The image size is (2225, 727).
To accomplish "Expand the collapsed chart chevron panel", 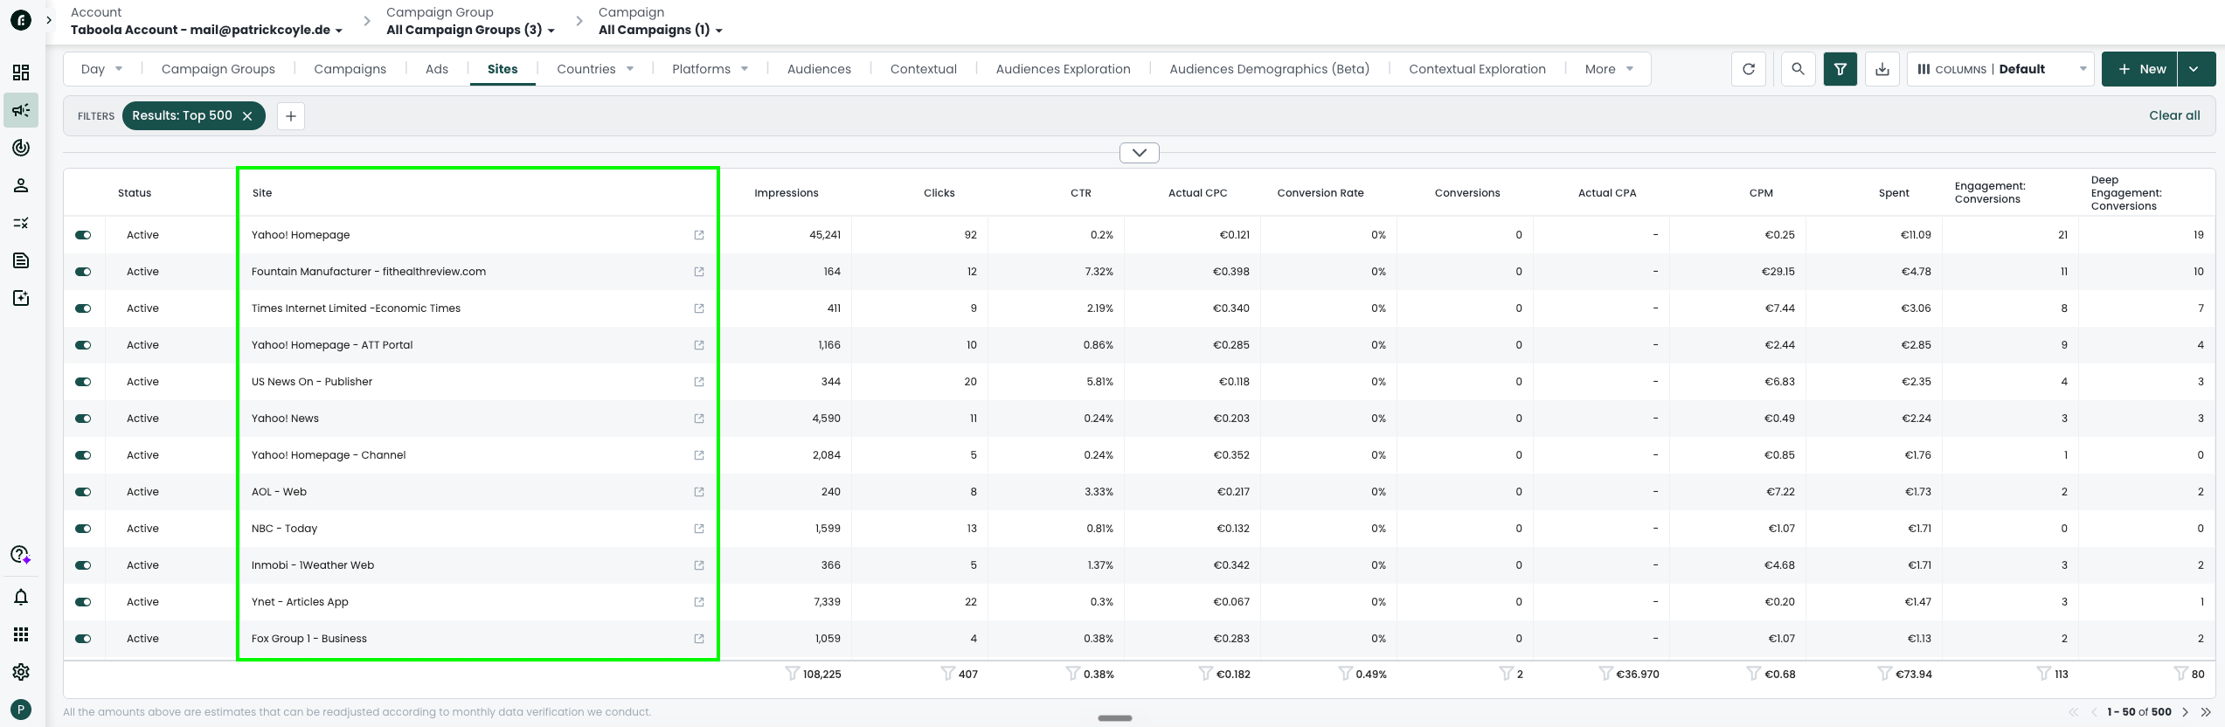I will [x=1140, y=153].
